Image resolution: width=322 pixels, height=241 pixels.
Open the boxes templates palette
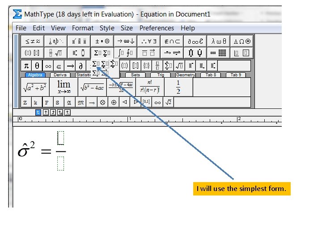241,53
